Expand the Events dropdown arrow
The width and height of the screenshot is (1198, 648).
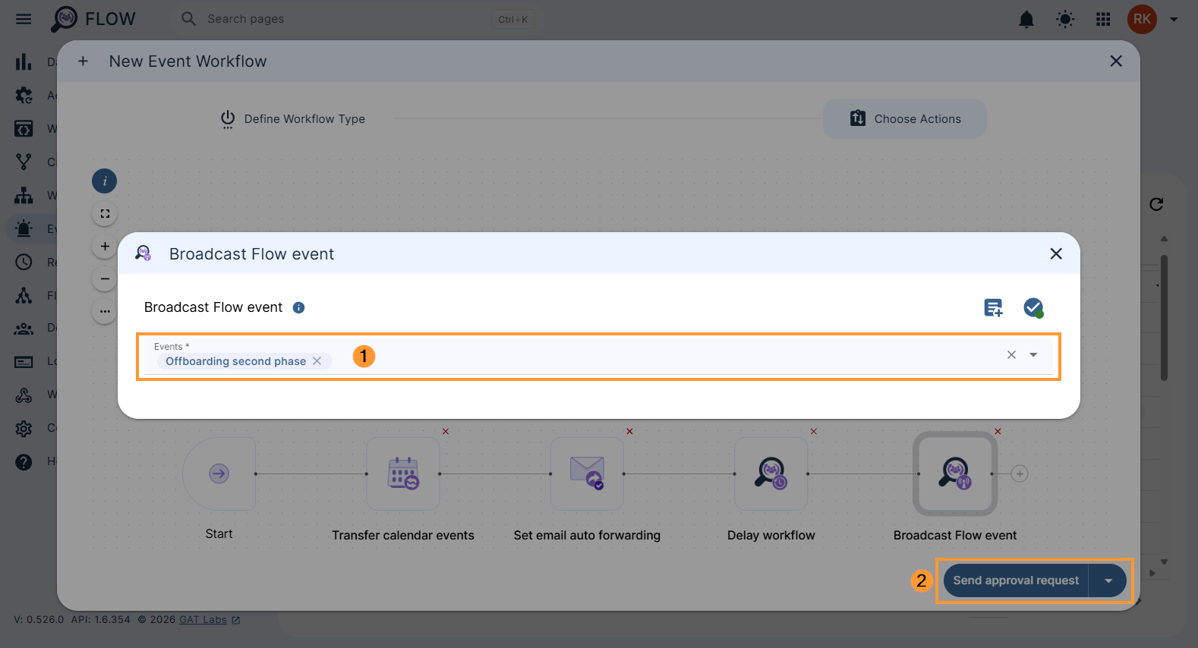coord(1033,354)
